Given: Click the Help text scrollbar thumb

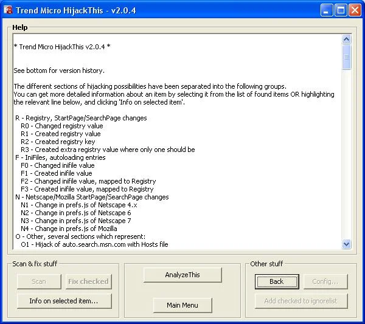Looking at the screenshot, I should pyautogui.click(x=346, y=57).
